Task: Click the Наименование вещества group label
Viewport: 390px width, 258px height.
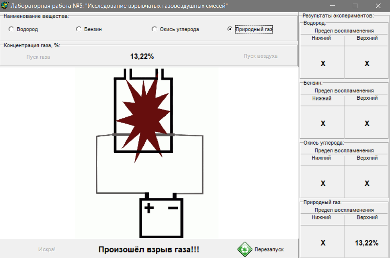Action: click(36, 16)
